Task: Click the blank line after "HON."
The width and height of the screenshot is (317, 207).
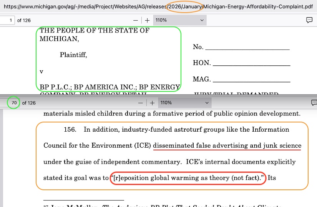Action: pos(251,63)
